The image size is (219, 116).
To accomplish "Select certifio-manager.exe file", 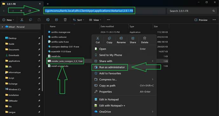I will pos(61,32).
